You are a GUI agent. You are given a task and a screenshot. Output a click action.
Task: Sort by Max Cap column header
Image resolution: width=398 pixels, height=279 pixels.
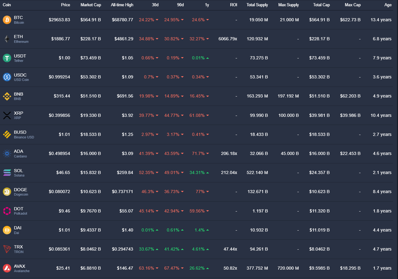[353, 5]
